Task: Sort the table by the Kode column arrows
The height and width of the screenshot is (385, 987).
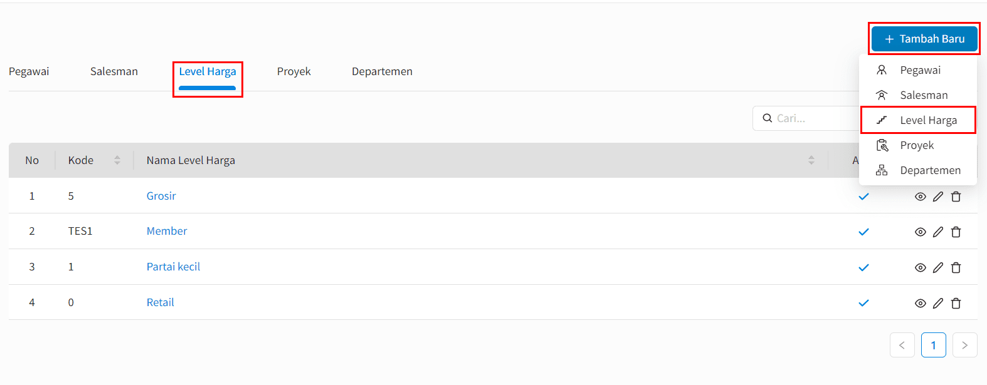Action: tap(117, 160)
